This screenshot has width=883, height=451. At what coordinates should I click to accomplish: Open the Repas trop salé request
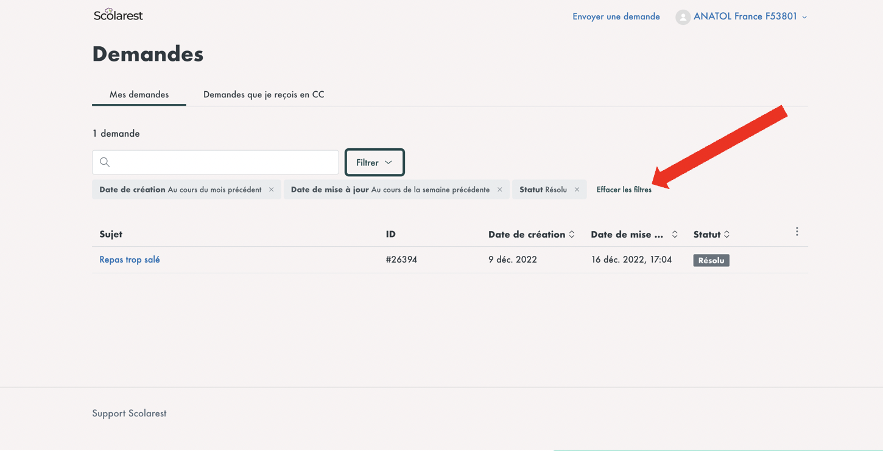(130, 260)
